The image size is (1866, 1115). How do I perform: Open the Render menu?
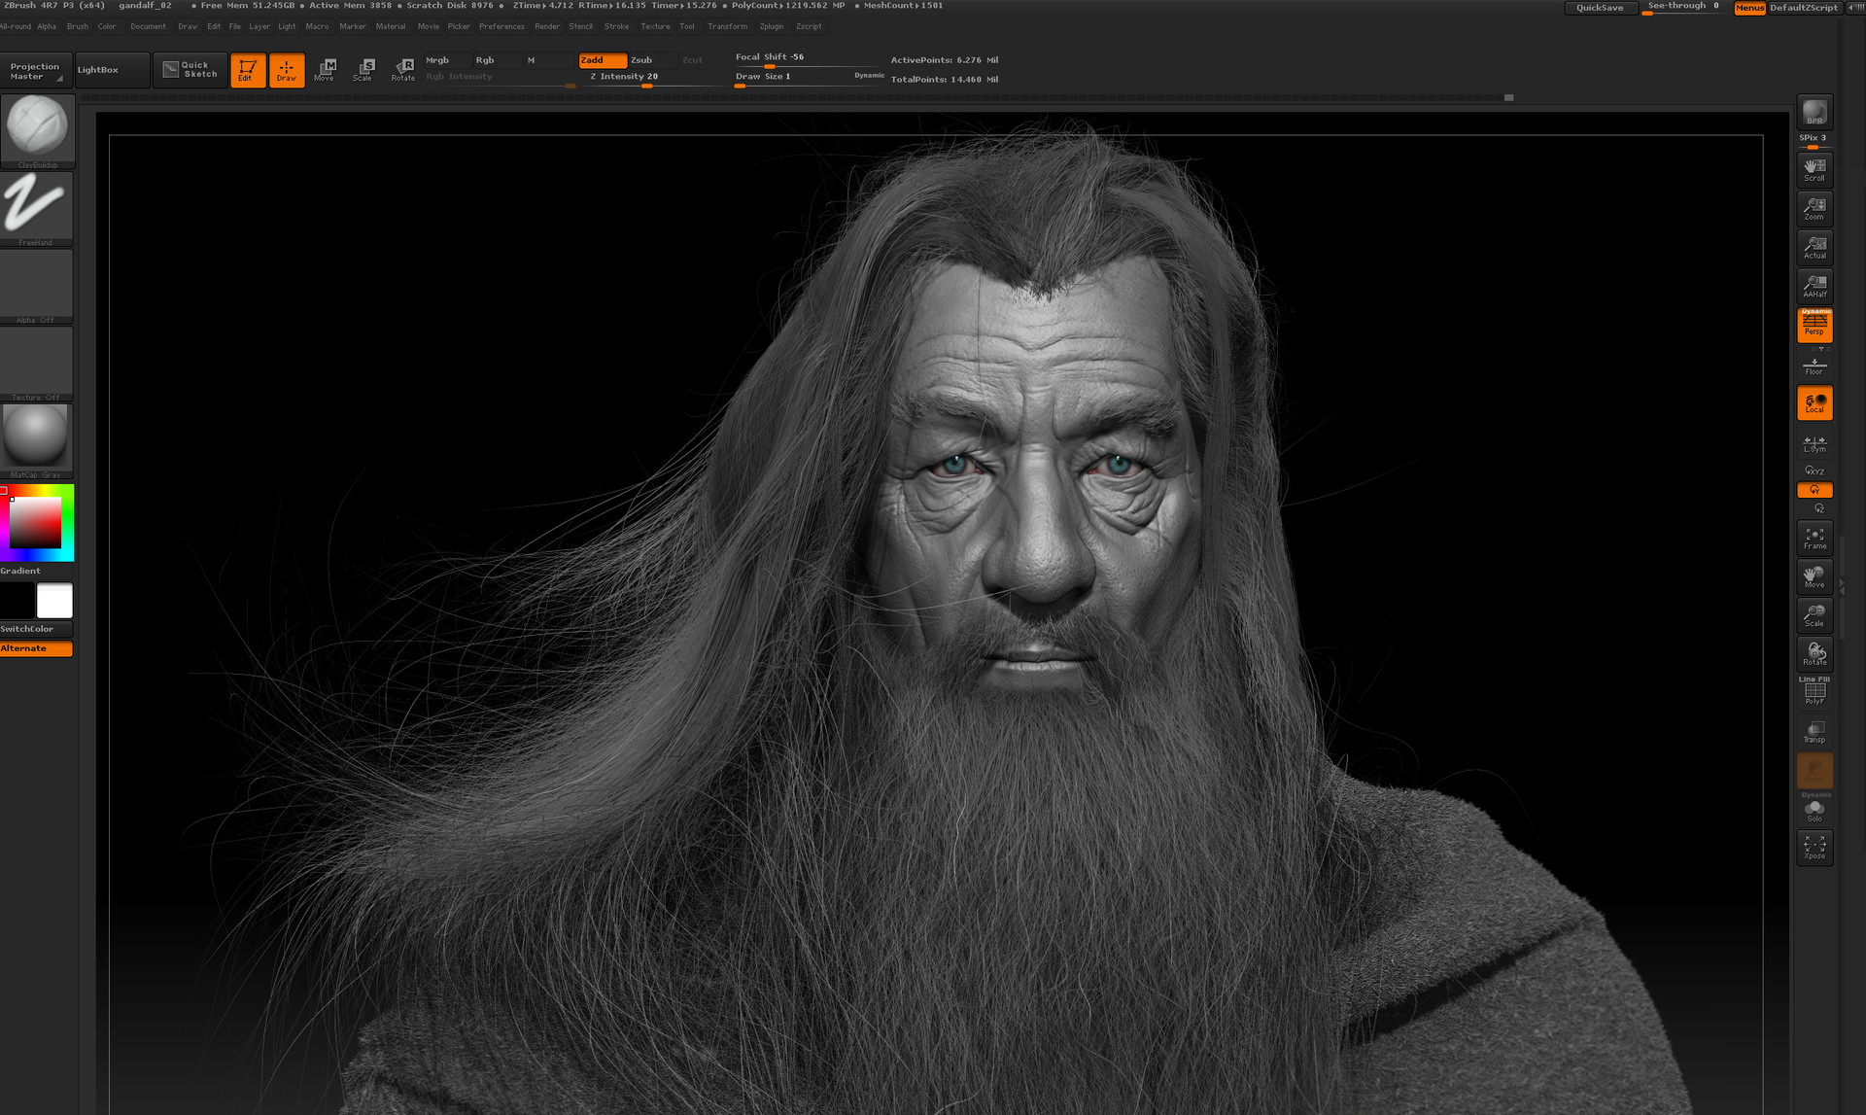pos(547,26)
